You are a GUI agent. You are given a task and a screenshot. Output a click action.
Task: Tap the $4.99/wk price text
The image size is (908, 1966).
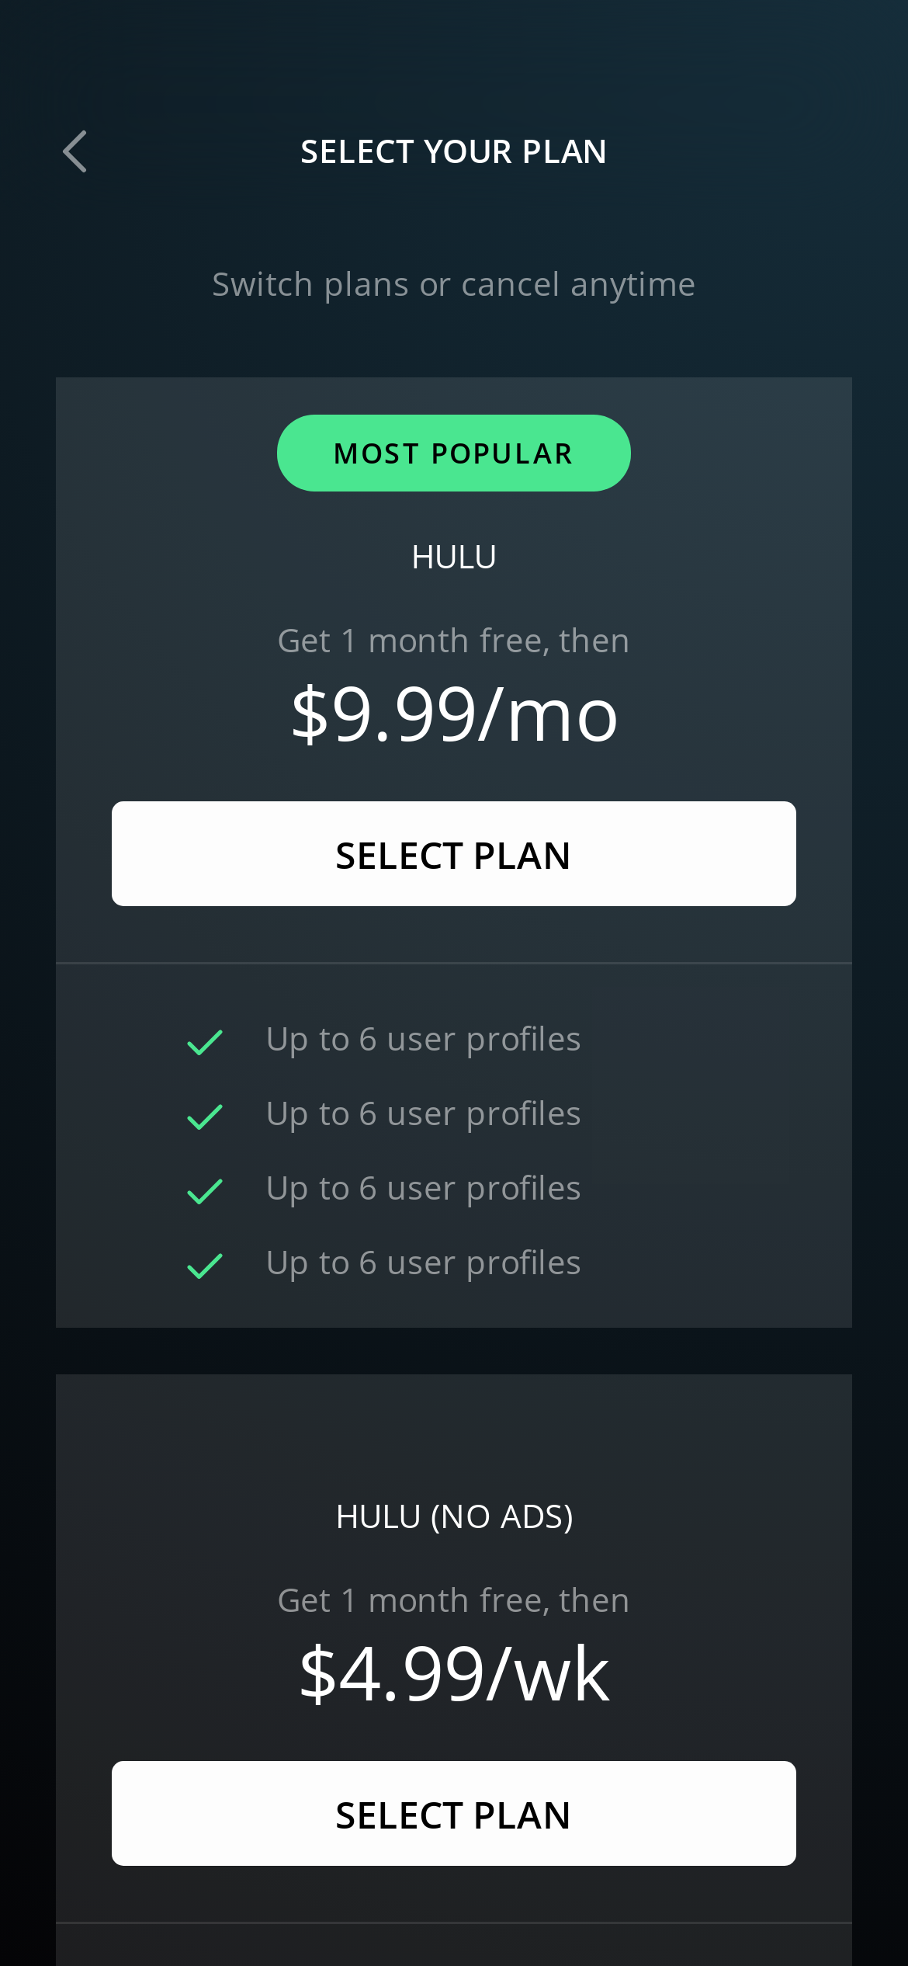coord(454,1674)
